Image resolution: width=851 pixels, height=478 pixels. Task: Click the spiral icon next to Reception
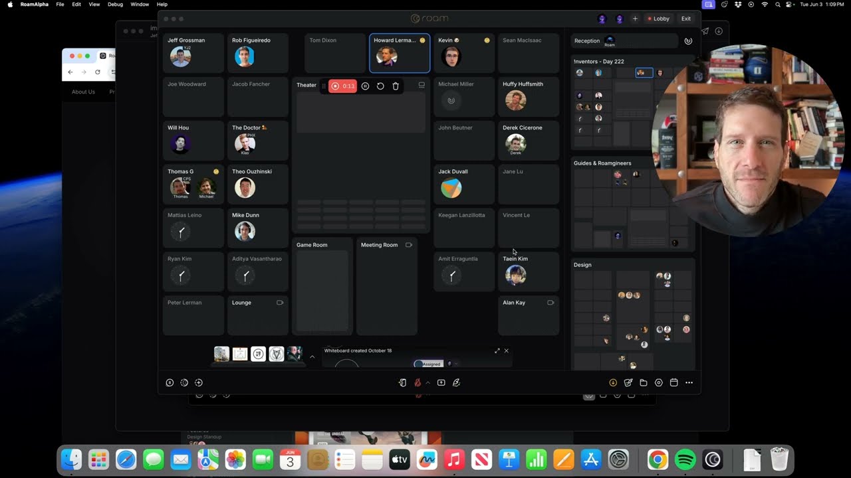pos(688,41)
